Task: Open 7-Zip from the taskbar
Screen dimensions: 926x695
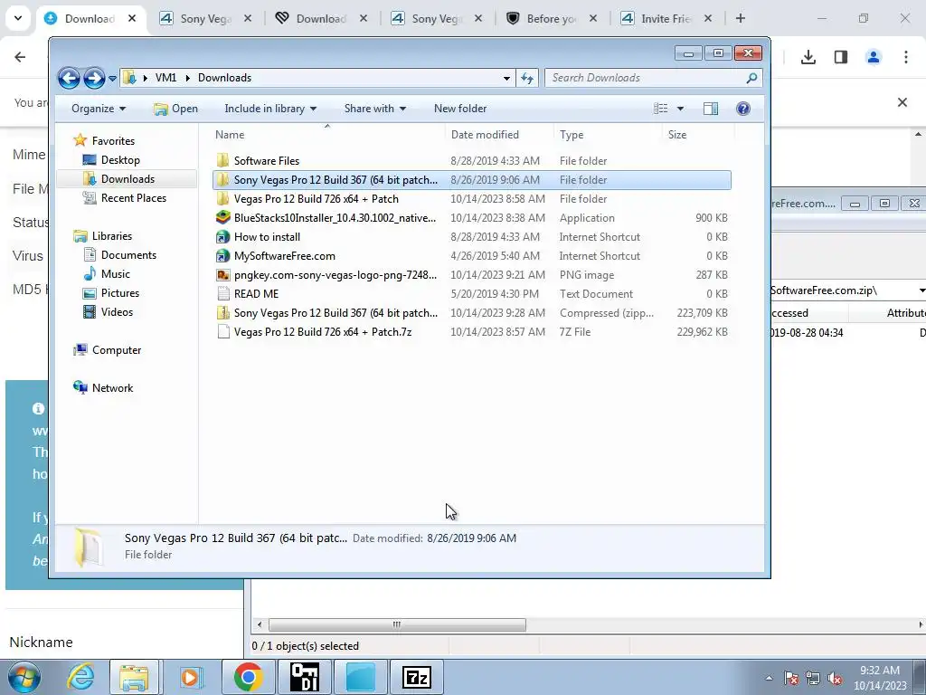Action: 416,677
